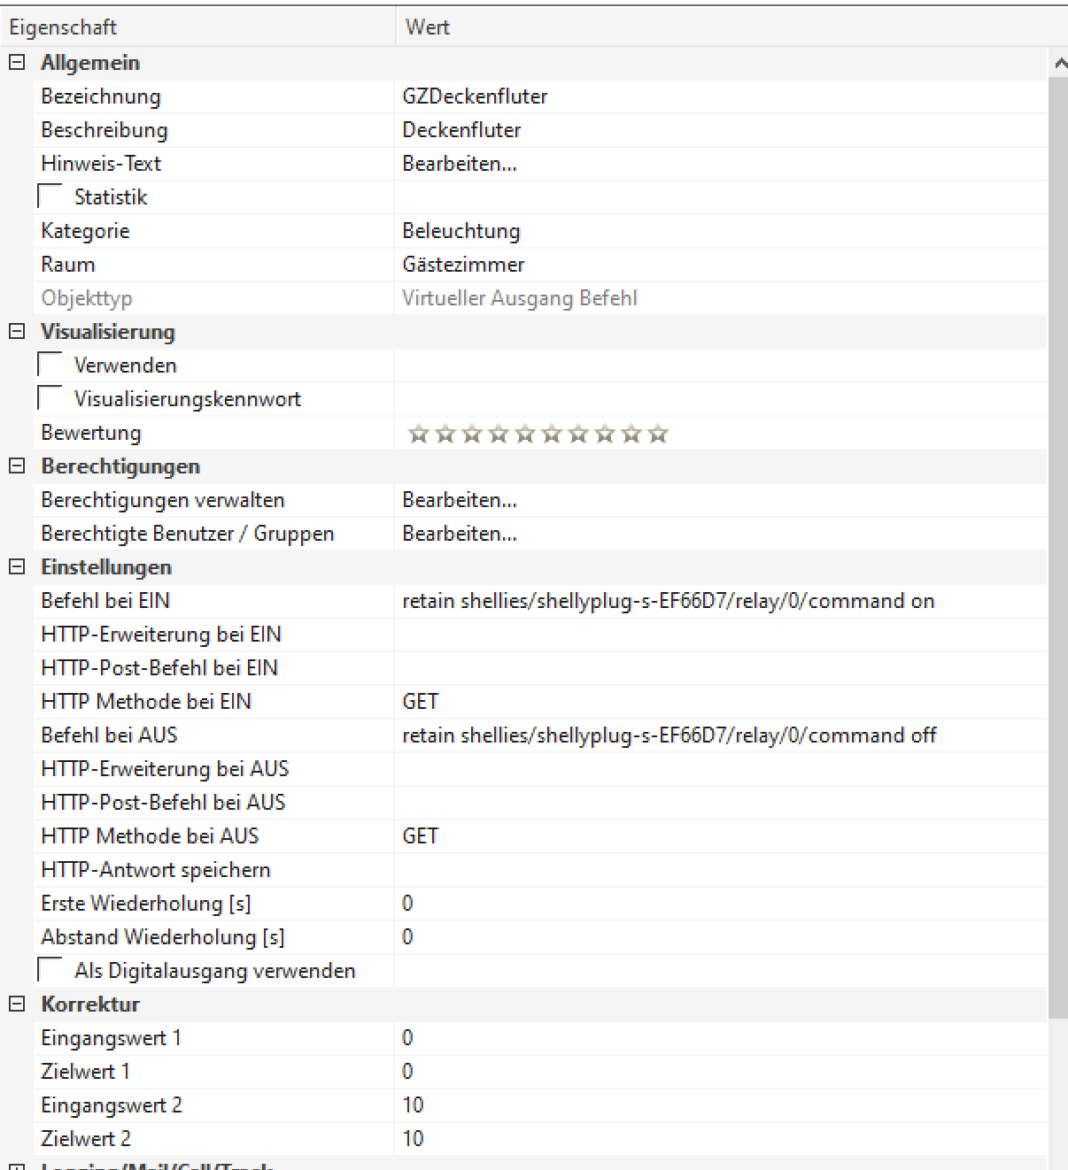Enable Als Digitalausgang verwenden checkbox
This screenshot has width=1068, height=1170.
pos(50,970)
